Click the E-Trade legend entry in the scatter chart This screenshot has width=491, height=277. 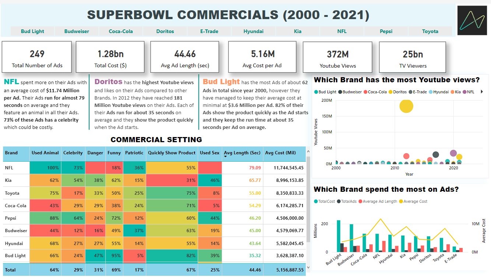coord(418,92)
